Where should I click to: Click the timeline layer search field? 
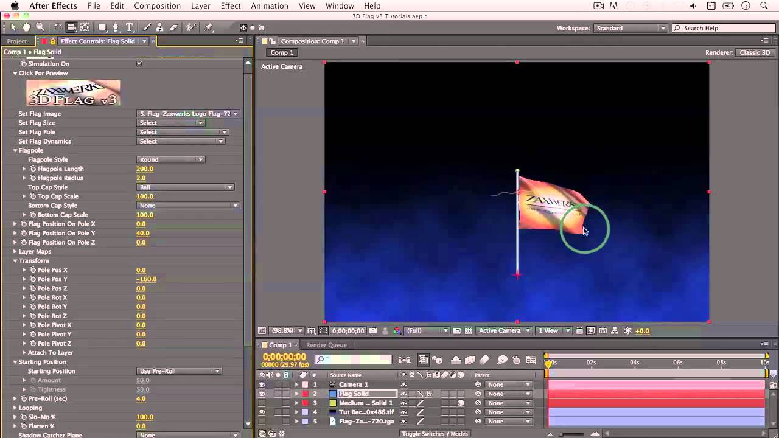pyautogui.click(x=353, y=360)
